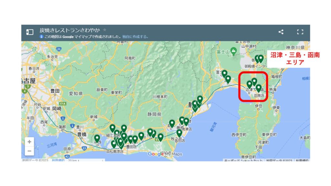Select the green pin above 細江本店
Image resolution: width=331 pixels, height=186 pixels.
(x=112, y=128)
